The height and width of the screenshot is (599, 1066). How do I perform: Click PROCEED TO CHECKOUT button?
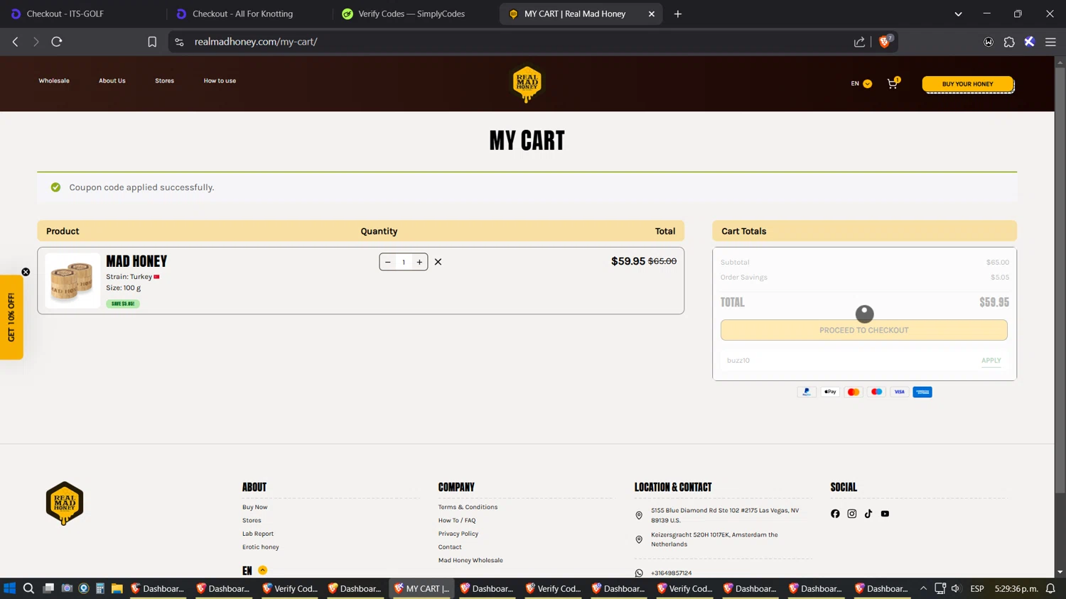[x=863, y=330]
